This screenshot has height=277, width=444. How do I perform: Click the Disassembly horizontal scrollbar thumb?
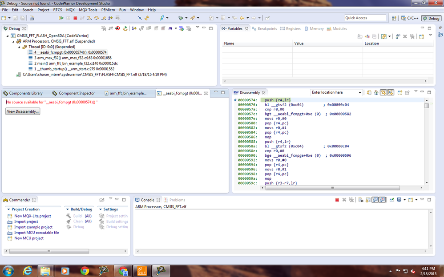332,188
